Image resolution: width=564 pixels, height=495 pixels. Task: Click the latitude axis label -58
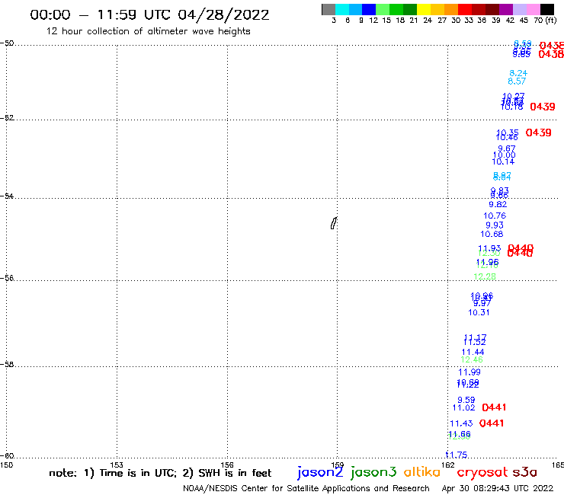tap(7, 365)
